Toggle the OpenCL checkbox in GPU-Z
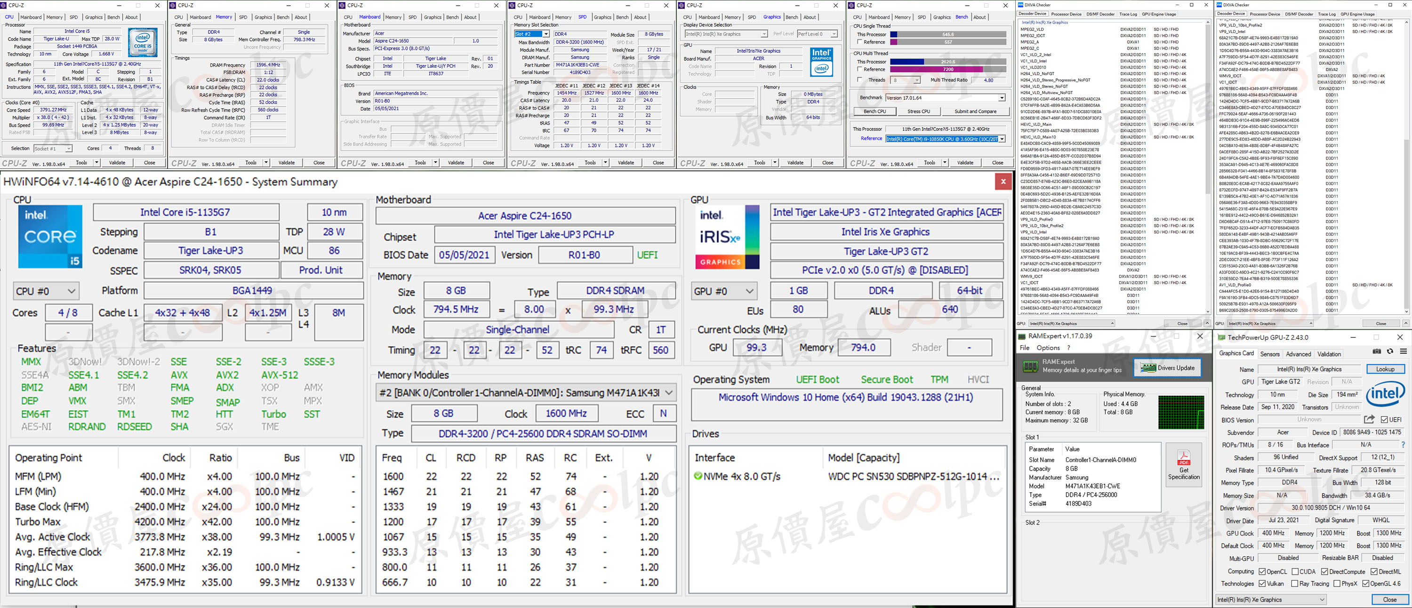 coord(1262,572)
